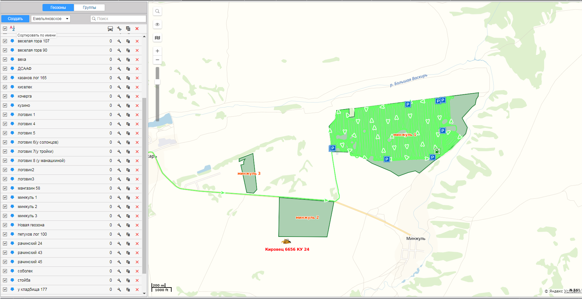This screenshot has height=299, width=582.
Task: Click the eye visibility icon on map
Action: [x=157, y=24]
